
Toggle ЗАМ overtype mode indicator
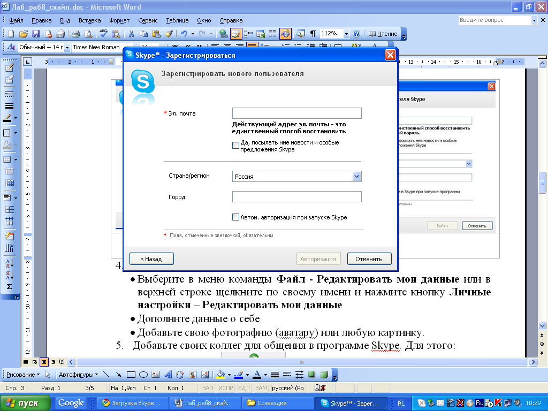(261, 388)
